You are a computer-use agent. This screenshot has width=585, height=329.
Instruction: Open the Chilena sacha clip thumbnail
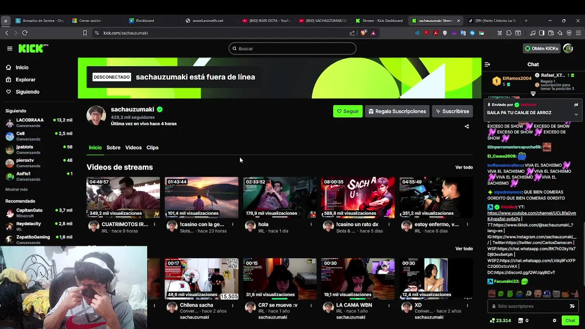pyautogui.click(x=202, y=279)
